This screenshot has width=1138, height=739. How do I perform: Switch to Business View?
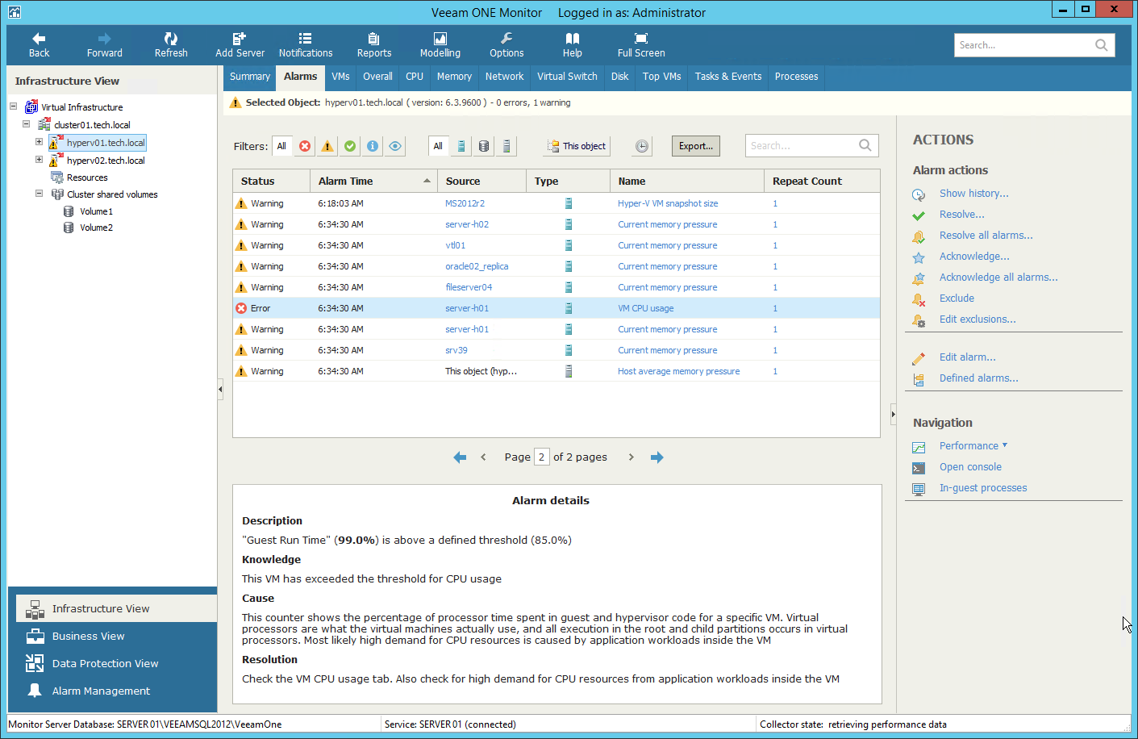point(117,637)
